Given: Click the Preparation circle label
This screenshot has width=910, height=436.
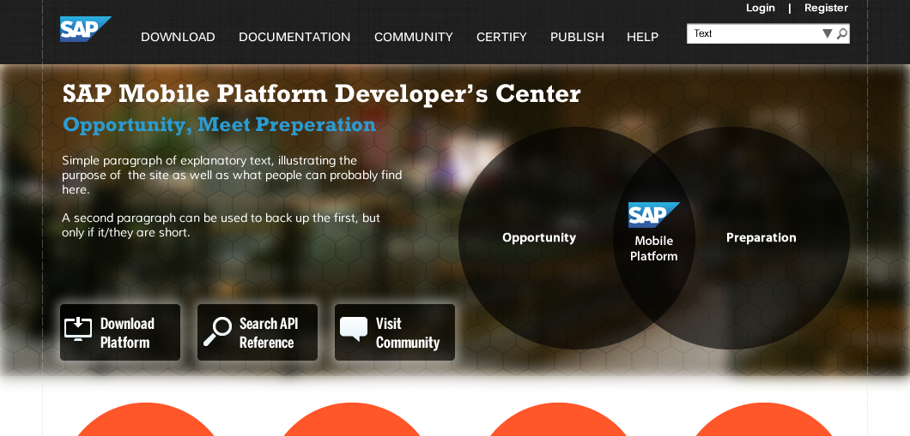Looking at the screenshot, I should point(761,237).
